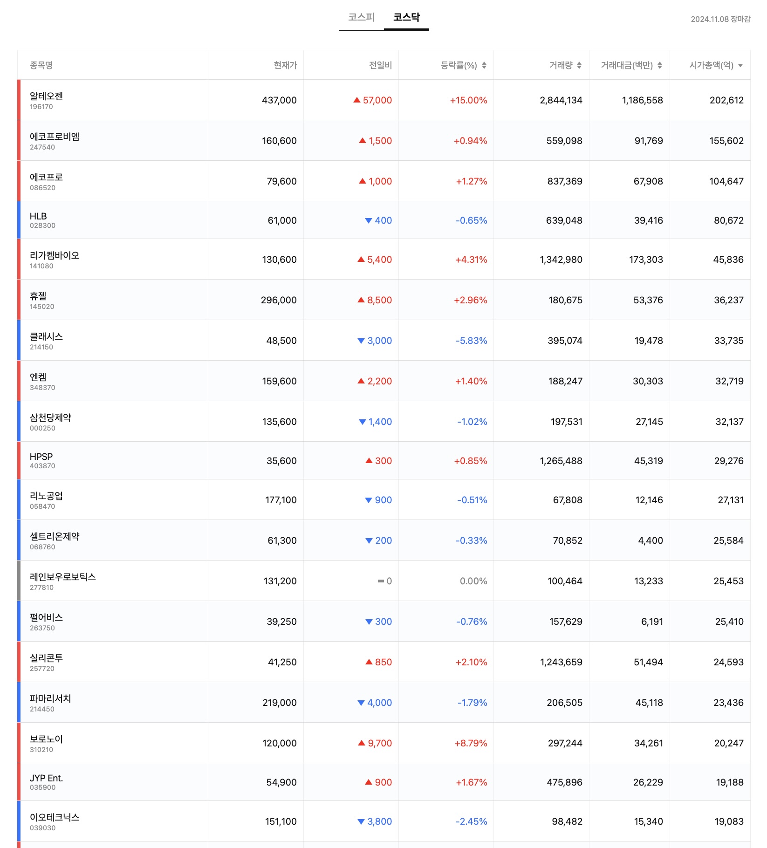Viewport: 767px width, 848px height.
Task: Click the 2024.11.08 장마감 date label
Action: click(720, 19)
